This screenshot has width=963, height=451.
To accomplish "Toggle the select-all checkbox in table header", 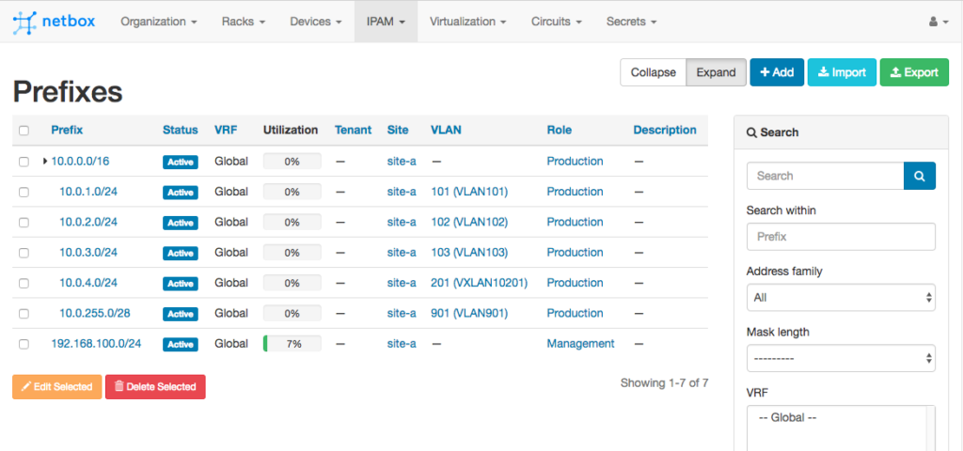I will [24, 130].
